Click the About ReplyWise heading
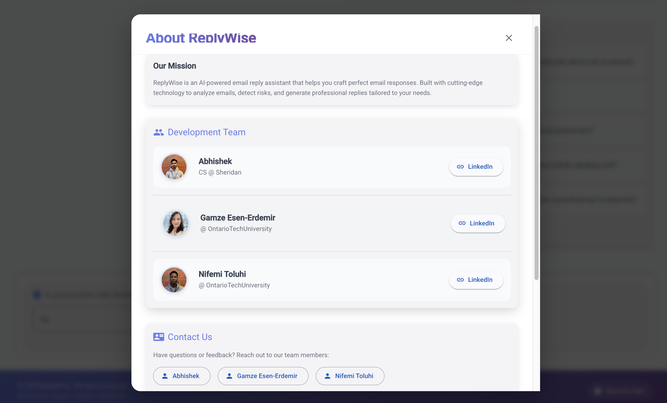 coord(201,38)
